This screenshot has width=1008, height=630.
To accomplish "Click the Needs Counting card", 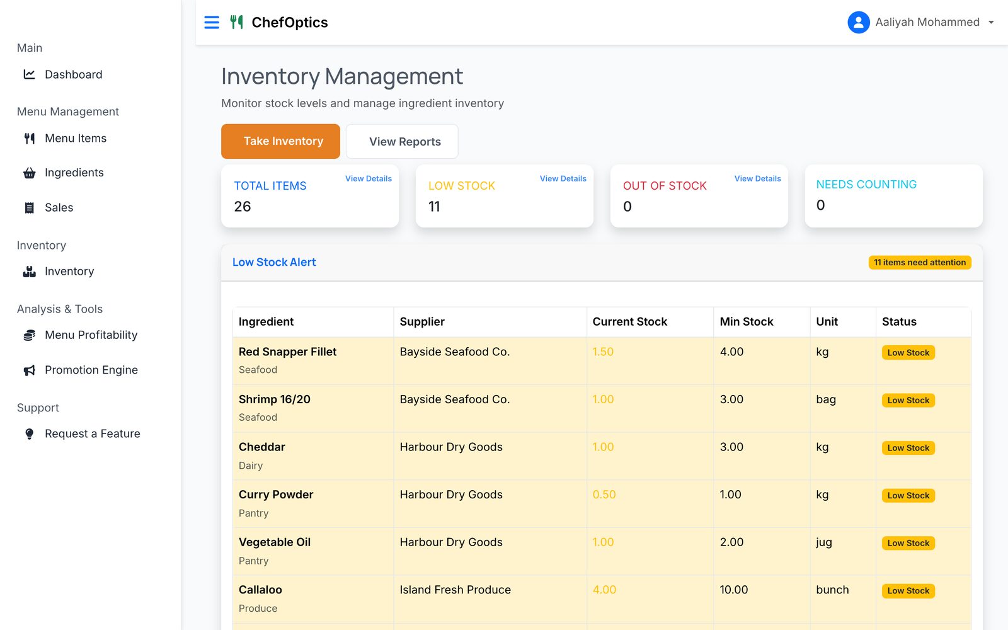I will [x=894, y=196].
